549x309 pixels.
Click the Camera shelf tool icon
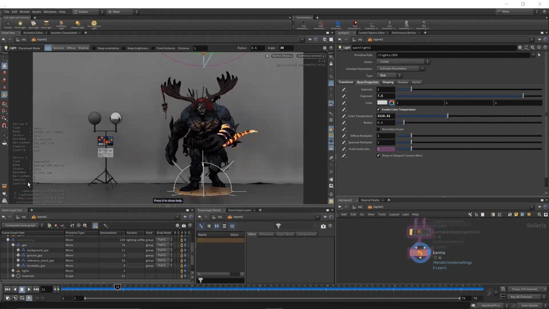coord(8,24)
